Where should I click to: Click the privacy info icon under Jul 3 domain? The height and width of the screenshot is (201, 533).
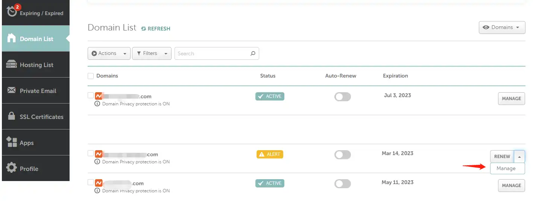(97, 104)
